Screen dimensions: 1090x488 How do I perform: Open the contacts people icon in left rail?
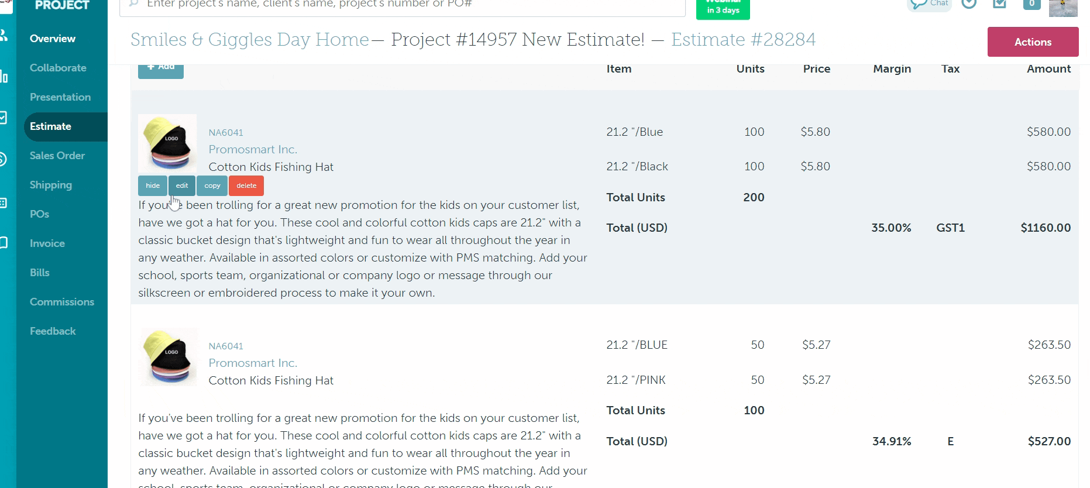4,36
